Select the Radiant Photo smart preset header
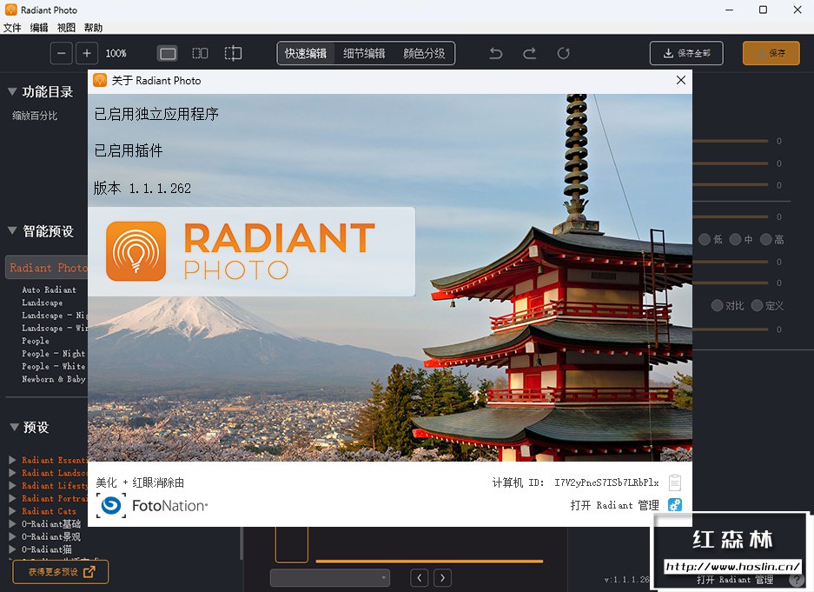 [47, 268]
